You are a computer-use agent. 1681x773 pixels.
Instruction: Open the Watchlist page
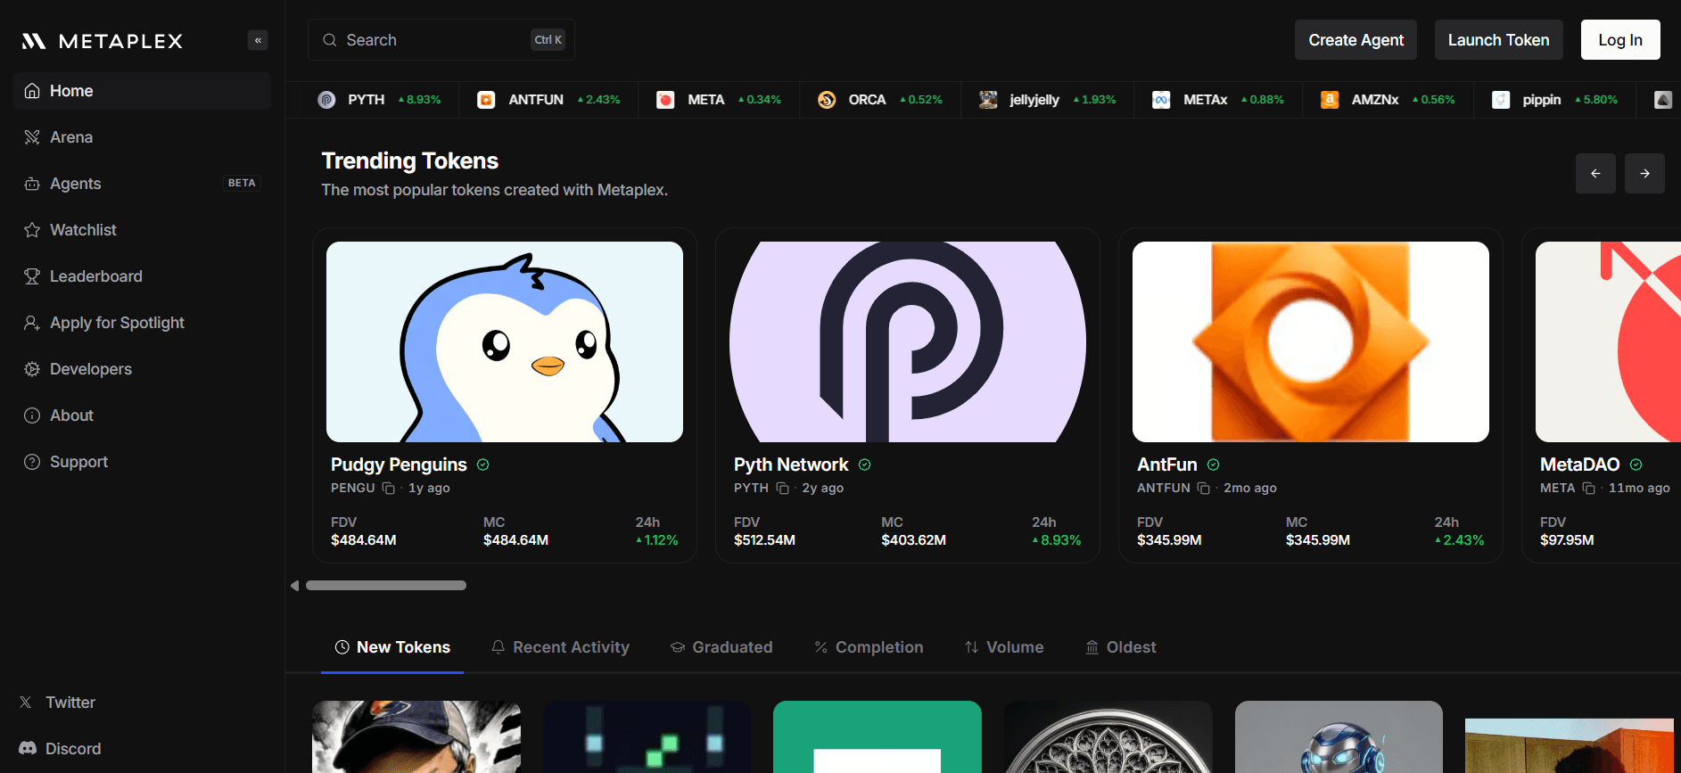point(142,230)
